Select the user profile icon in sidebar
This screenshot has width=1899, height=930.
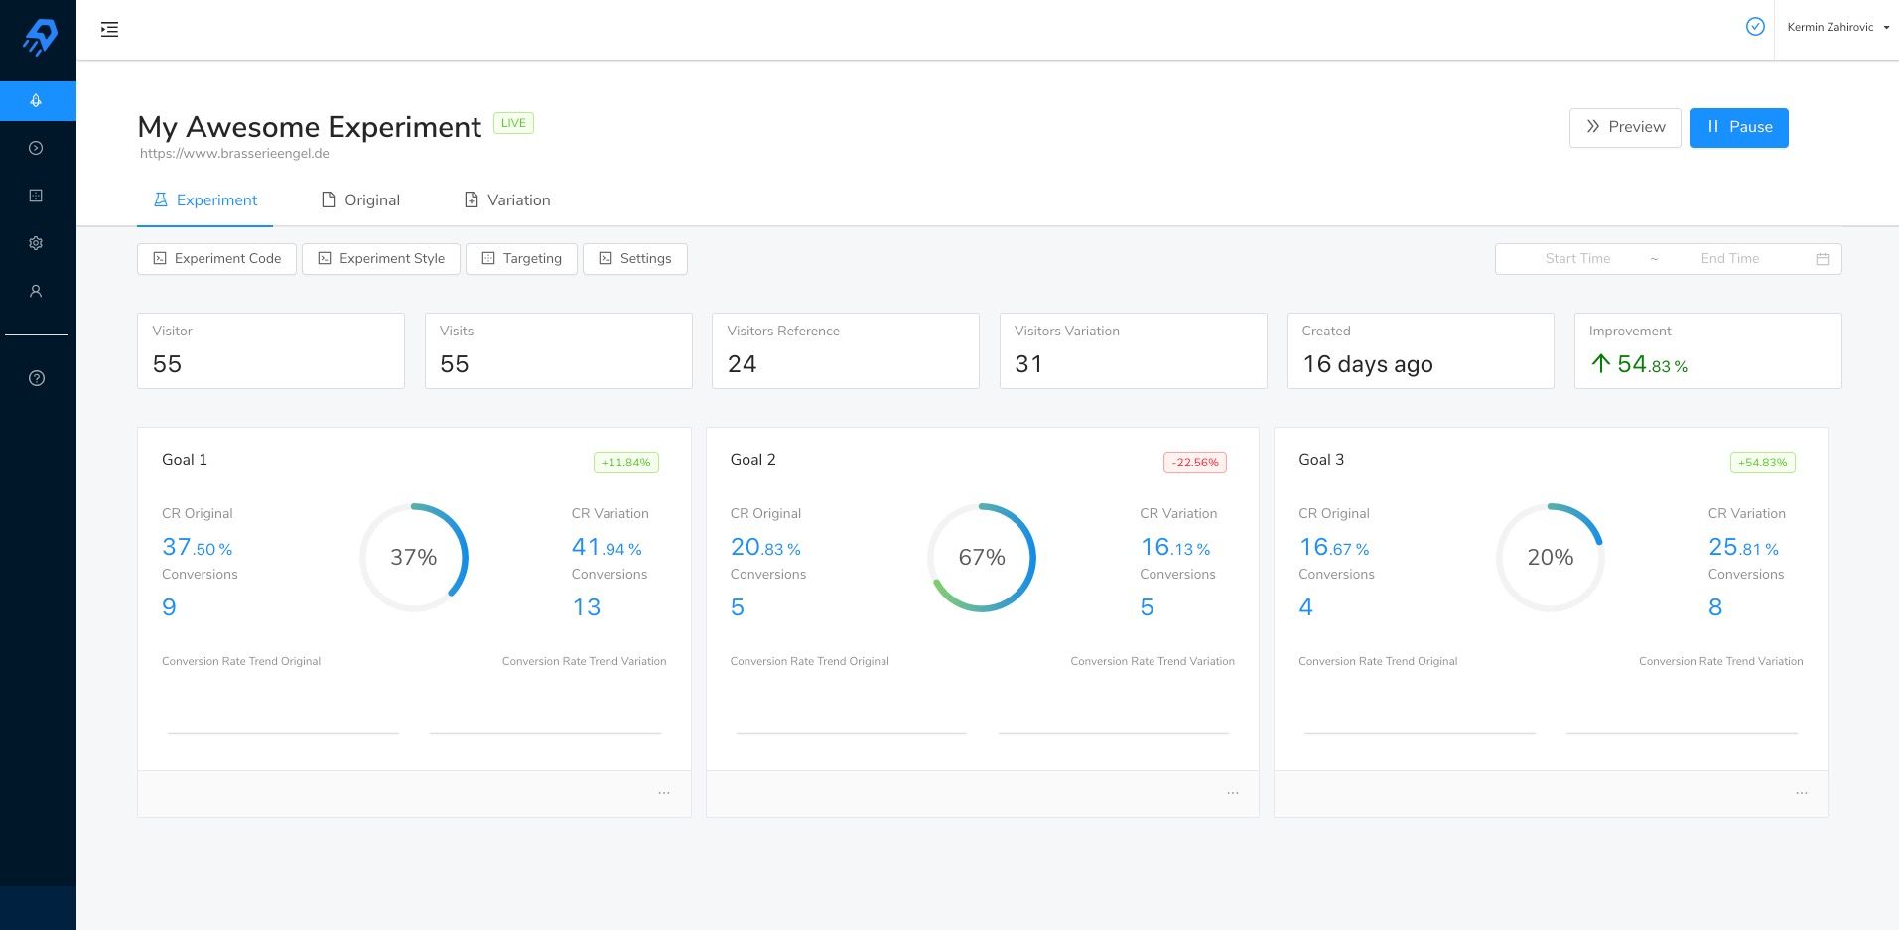pyautogui.click(x=36, y=290)
